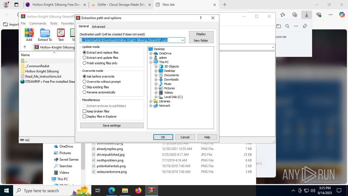This screenshot has width=348, height=196.
Task: Open the WinRAR File menu
Action: [23, 23]
